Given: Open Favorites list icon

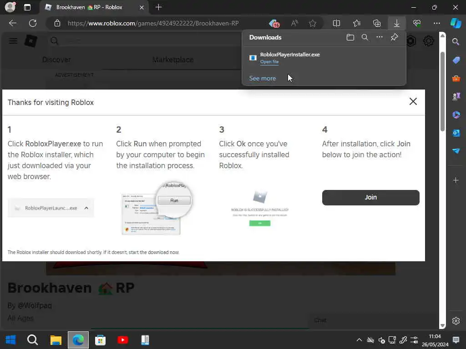Looking at the screenshot, I should coord(357,23).
